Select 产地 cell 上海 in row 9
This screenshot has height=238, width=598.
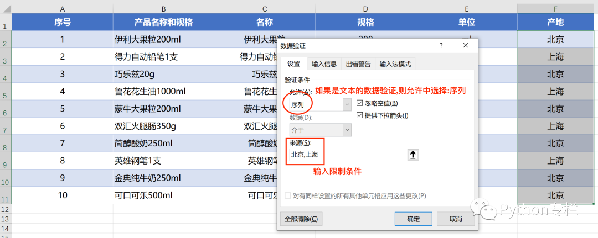555,161
